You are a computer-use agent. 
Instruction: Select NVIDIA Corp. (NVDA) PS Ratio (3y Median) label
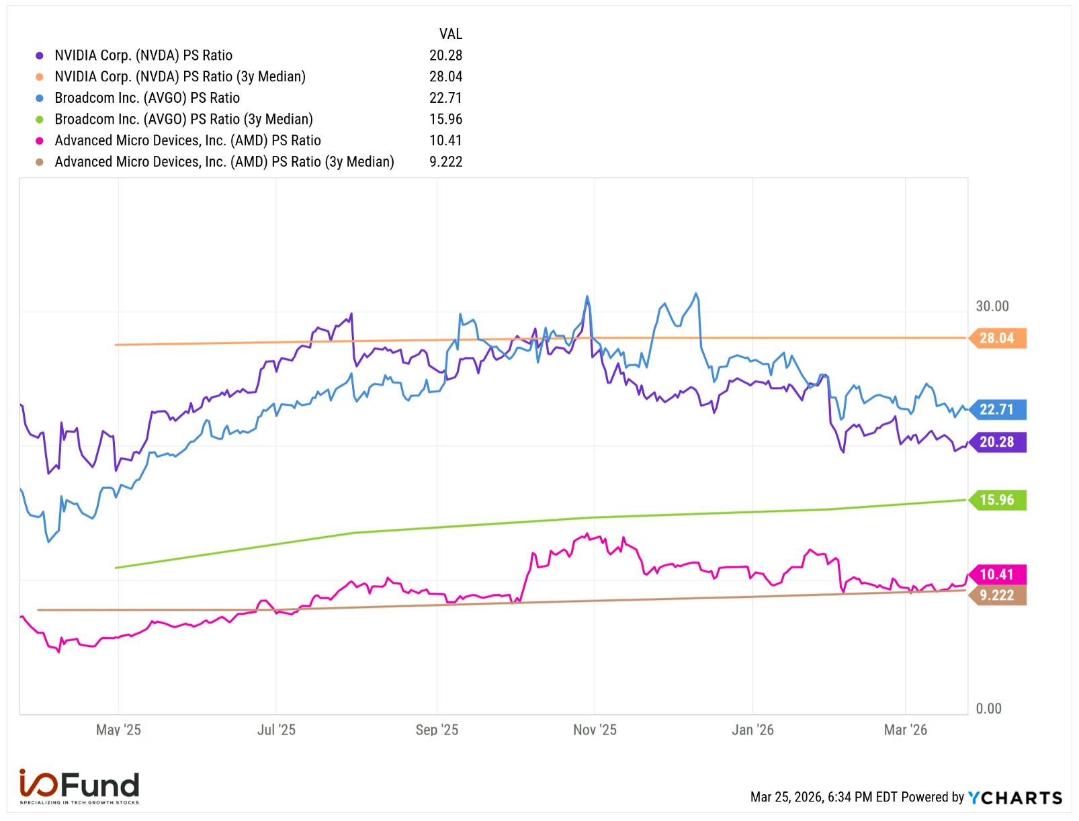[180, 77]
